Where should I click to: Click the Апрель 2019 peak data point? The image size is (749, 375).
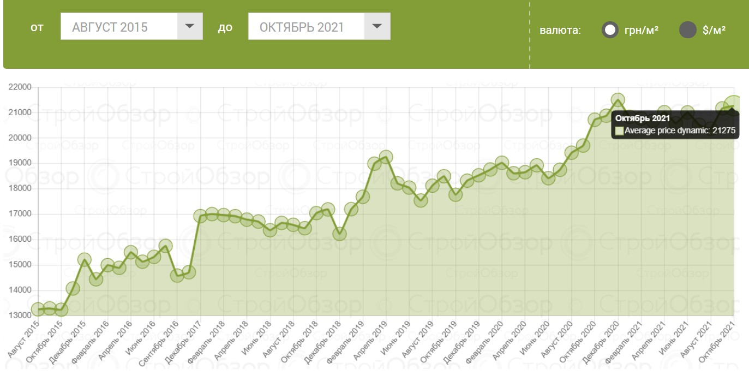click(386, 157)
